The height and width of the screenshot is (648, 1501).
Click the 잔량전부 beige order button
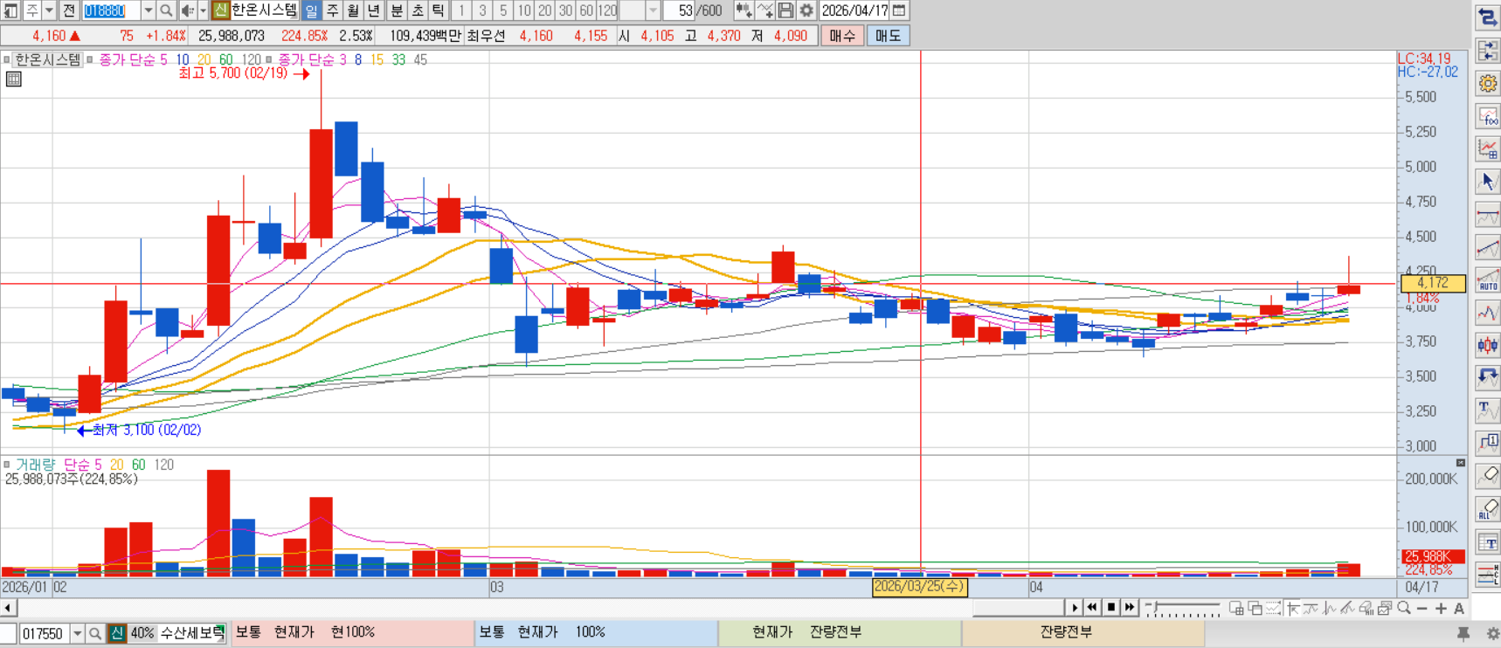(1083, 632)
